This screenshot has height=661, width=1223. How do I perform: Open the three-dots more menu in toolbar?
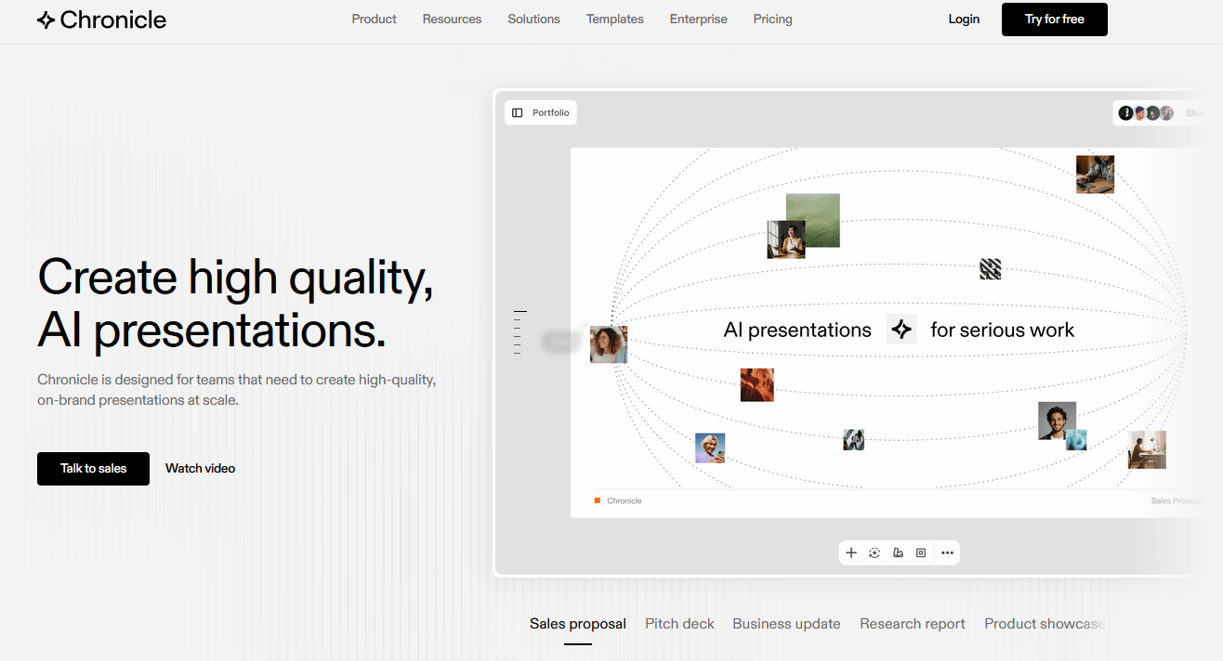tap(947, 552)
